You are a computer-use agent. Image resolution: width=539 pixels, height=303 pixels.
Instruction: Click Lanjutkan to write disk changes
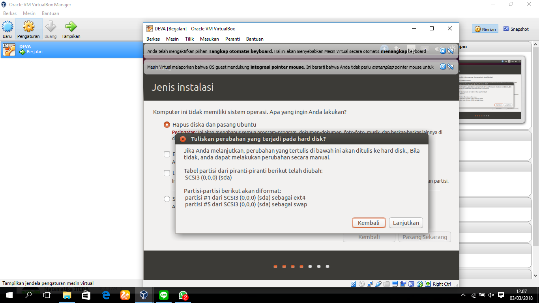(406, 223)
